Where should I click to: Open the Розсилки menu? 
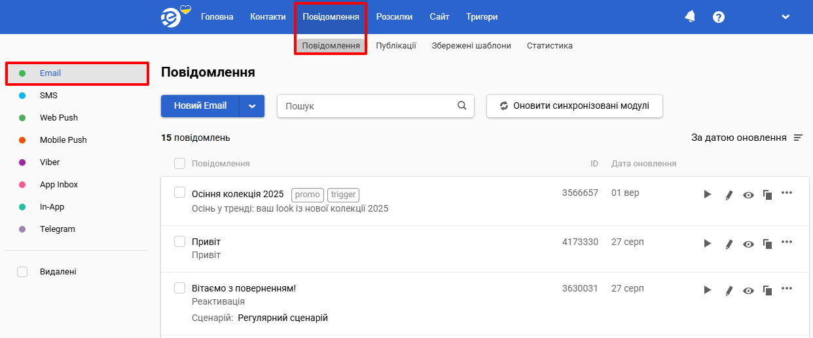[x=394, y=17]
